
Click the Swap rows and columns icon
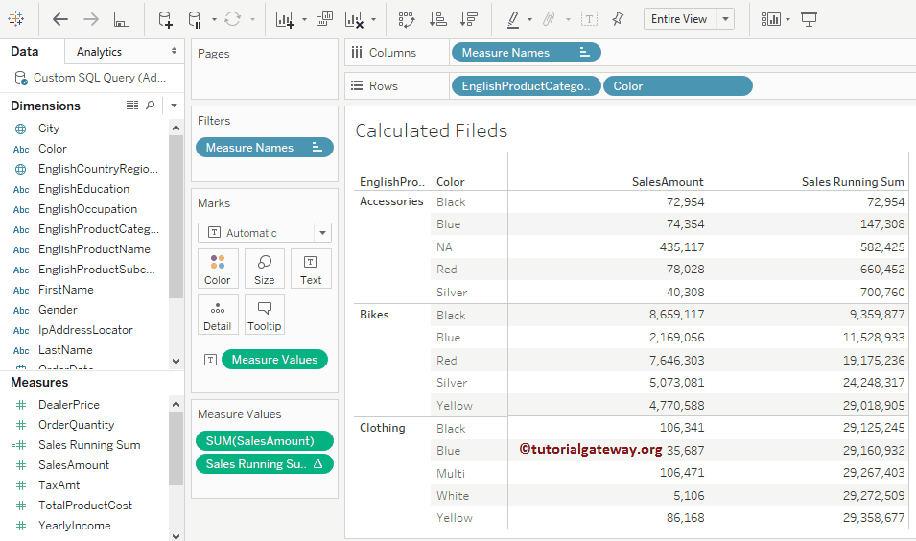(406, 19)
